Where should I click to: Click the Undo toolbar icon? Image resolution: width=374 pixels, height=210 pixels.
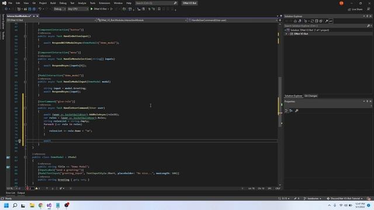[x=40, y=9]
